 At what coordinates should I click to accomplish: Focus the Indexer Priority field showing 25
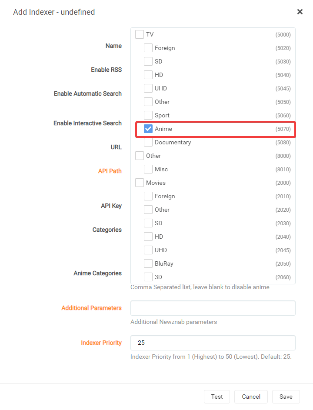pos(213,343)
